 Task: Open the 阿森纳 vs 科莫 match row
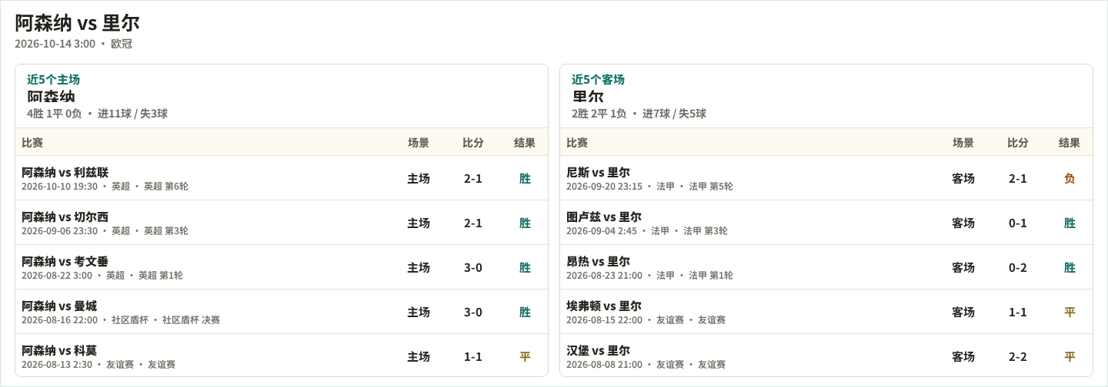282,356
